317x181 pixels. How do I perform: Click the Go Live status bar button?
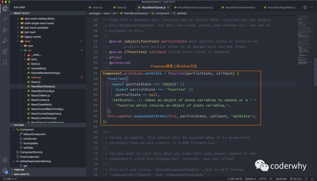click(x=296, y=179)
